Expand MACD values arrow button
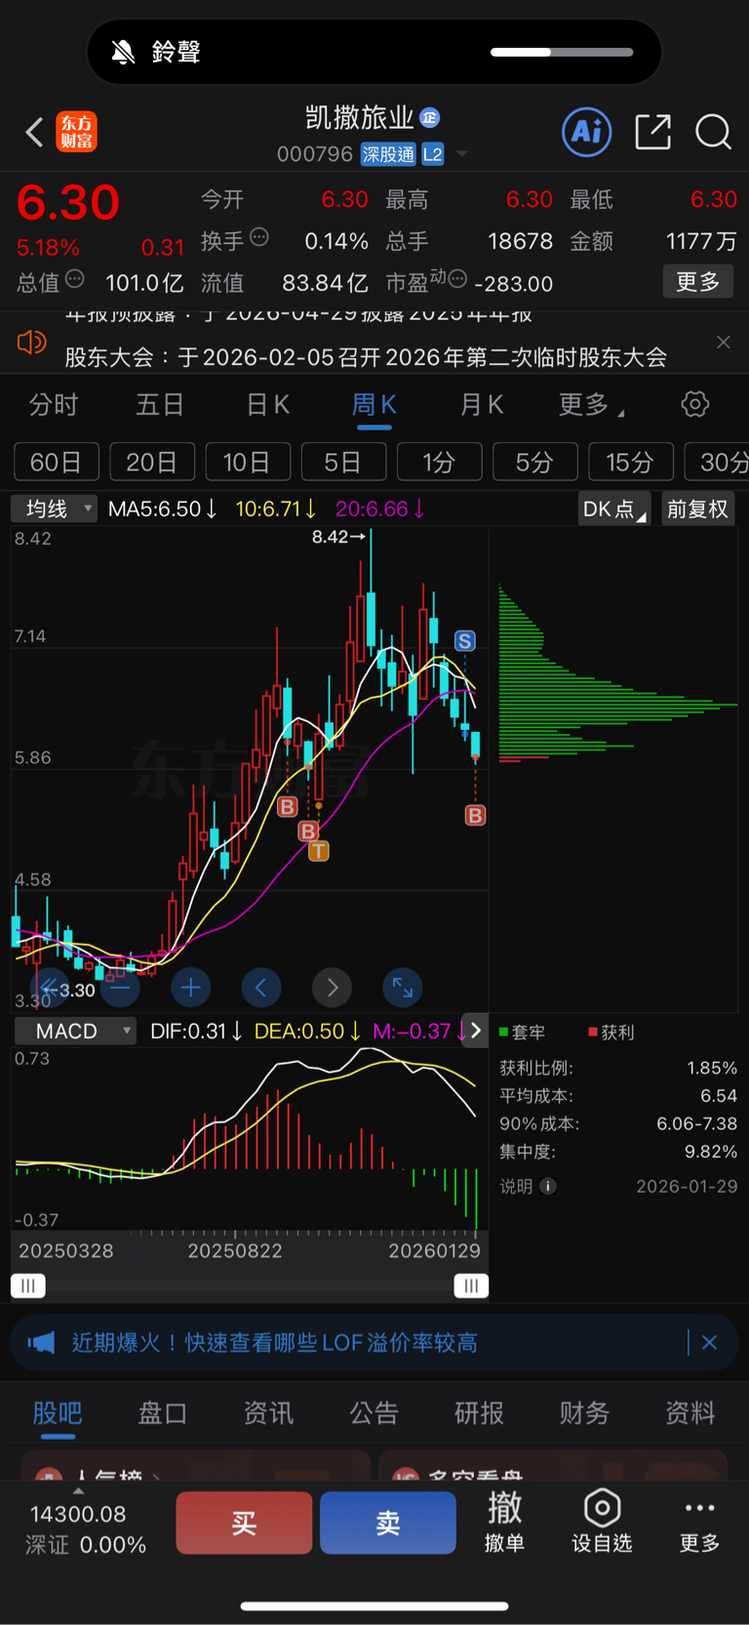The width and height of the screenshot is (749, 1625). [475, 1031]
